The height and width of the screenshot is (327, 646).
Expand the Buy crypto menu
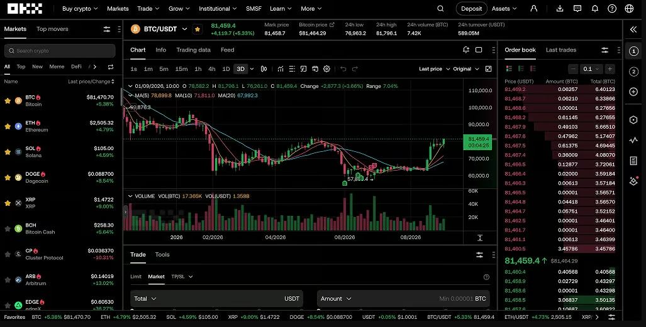point(80,9)
